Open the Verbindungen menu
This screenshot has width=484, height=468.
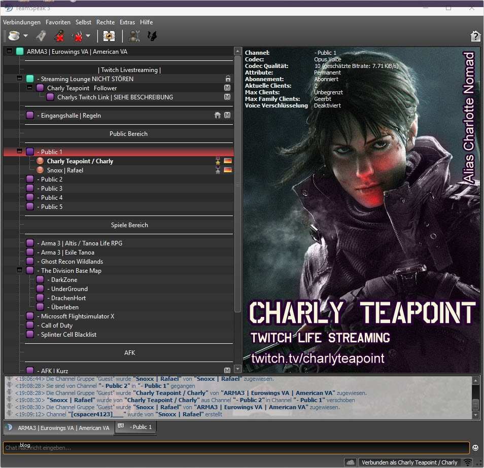(x=22, y=22)
